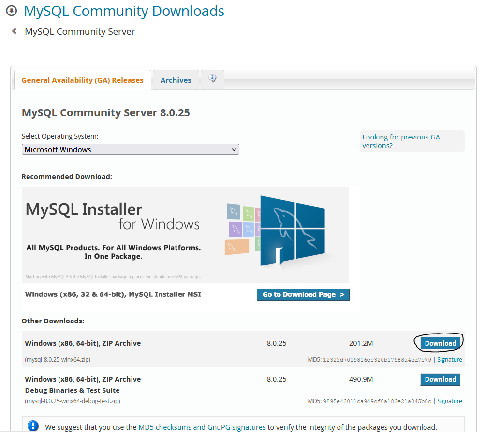Image resolution: width=485 pixels, height=432 pixels.
Task: Open the Select Operating System dropdown
Action: [x=130, y=149]
